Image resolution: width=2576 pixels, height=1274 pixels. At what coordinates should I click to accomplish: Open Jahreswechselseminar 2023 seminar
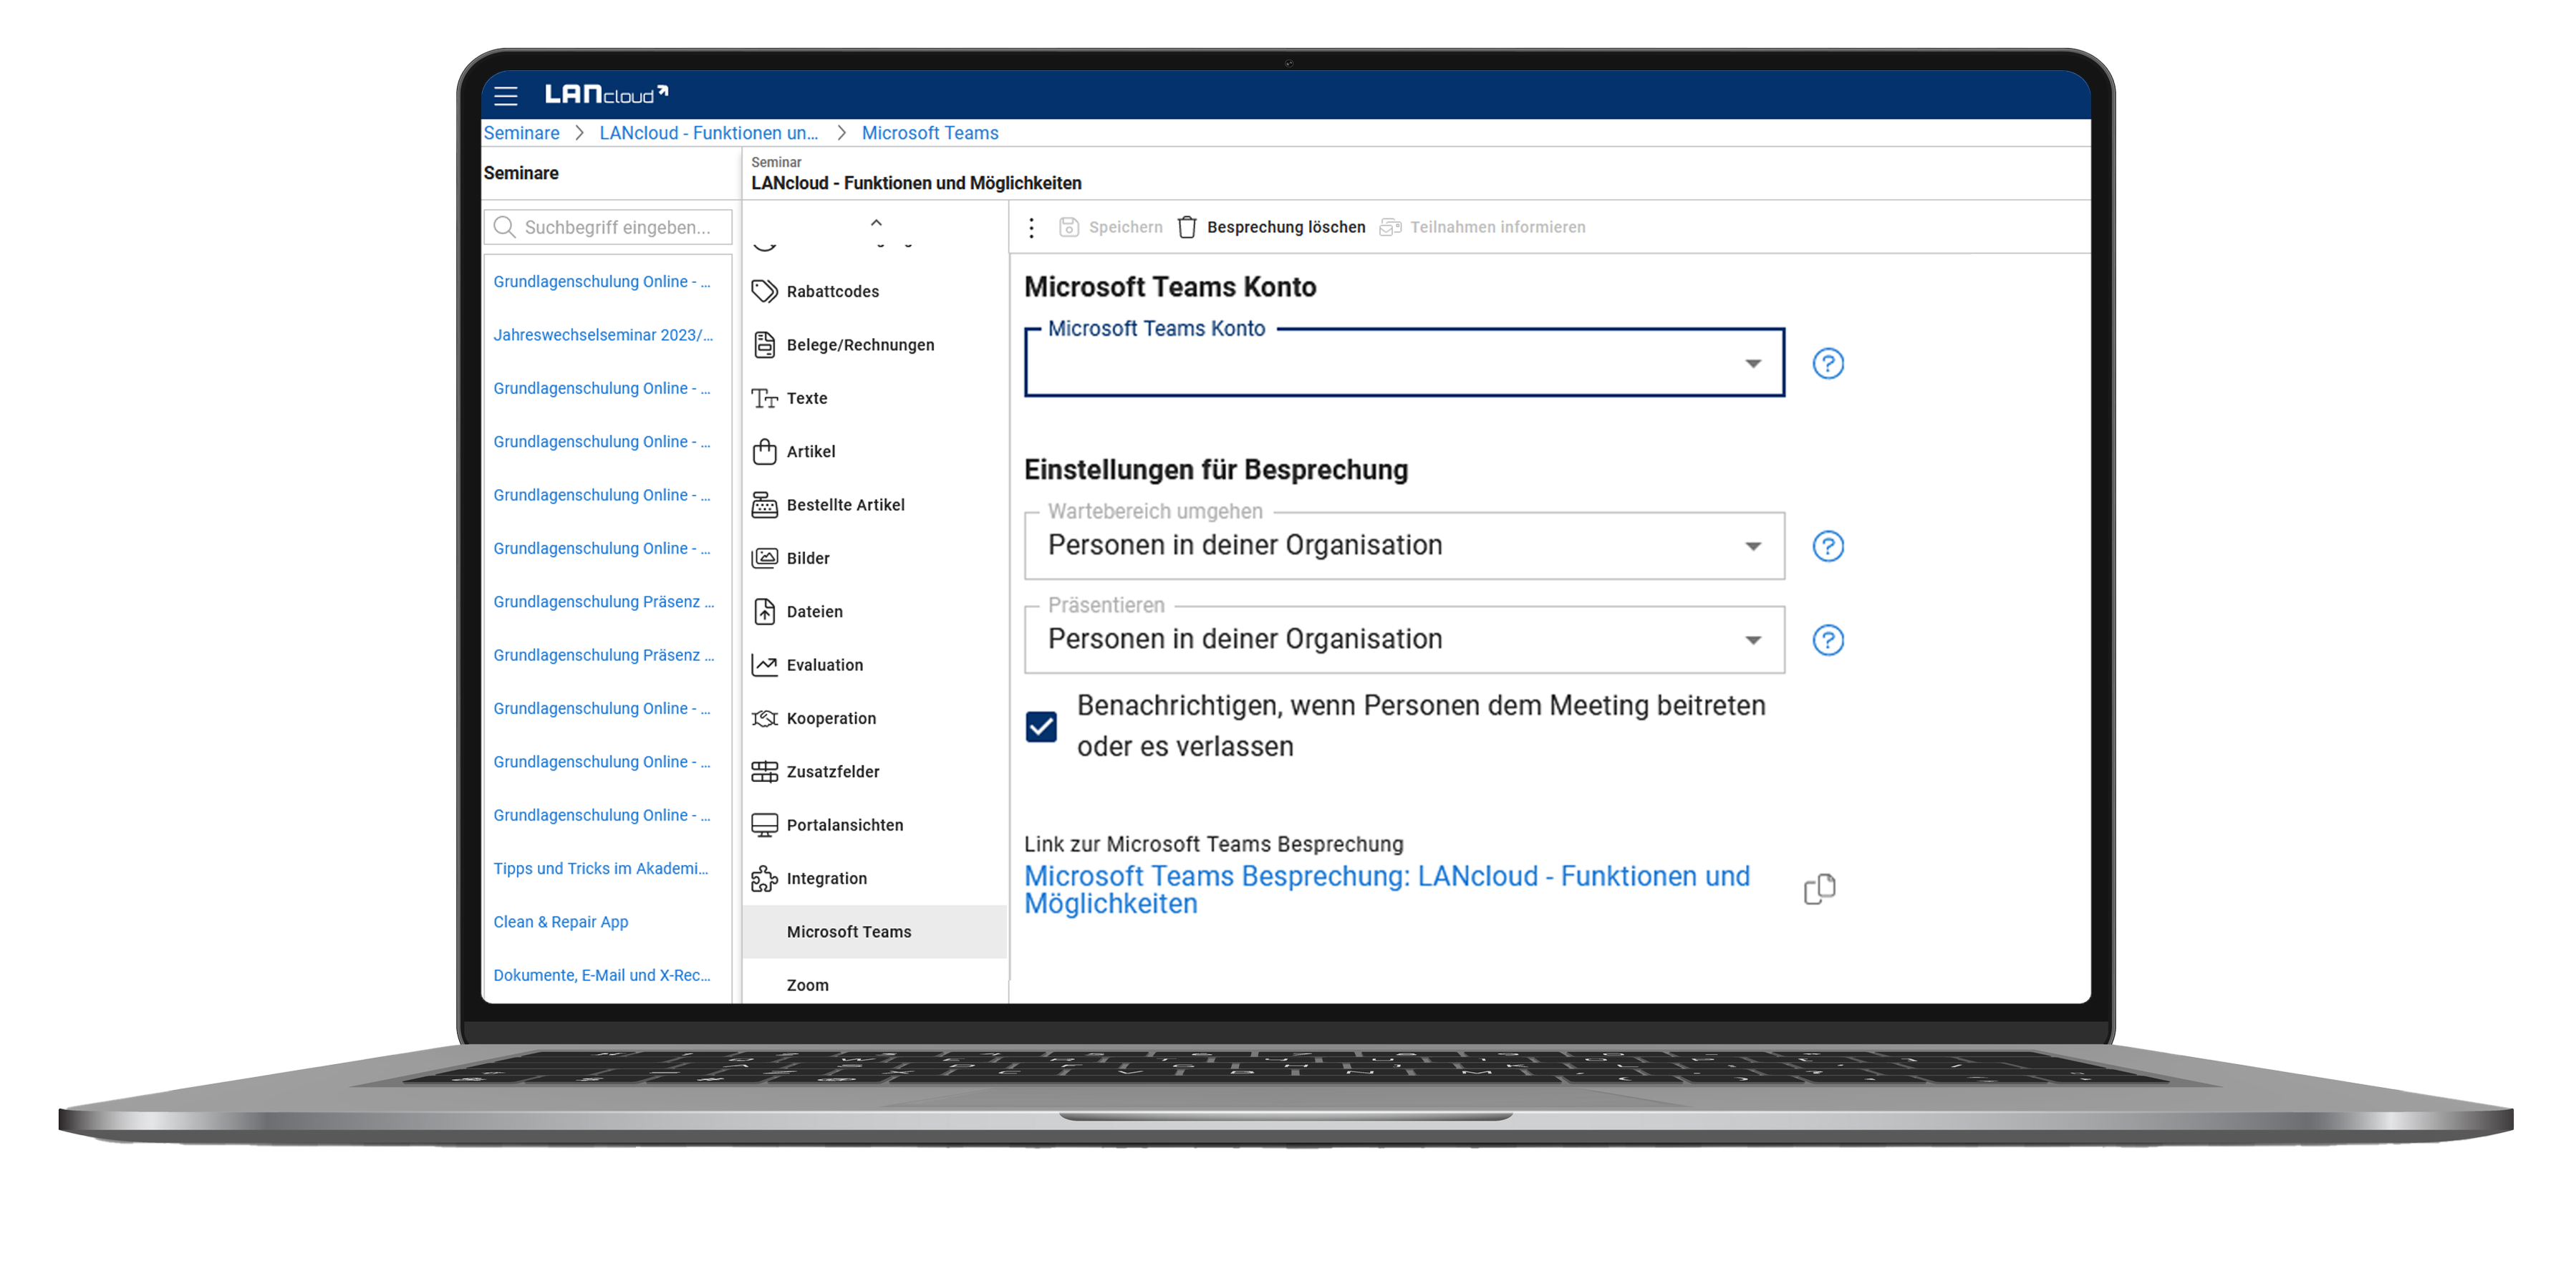pos(603,335)
